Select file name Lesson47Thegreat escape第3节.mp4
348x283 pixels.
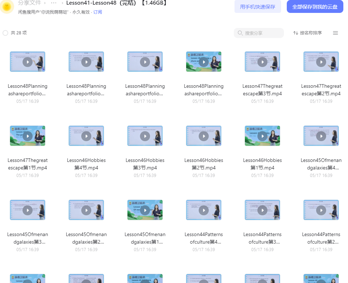[262, 90]
